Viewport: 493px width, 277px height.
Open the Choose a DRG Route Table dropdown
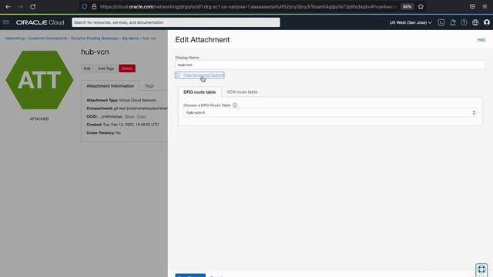[x=330, y=112]
